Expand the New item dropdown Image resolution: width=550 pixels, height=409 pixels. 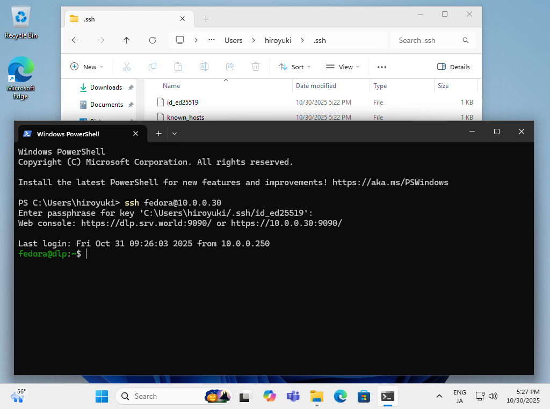pos(87,67)
